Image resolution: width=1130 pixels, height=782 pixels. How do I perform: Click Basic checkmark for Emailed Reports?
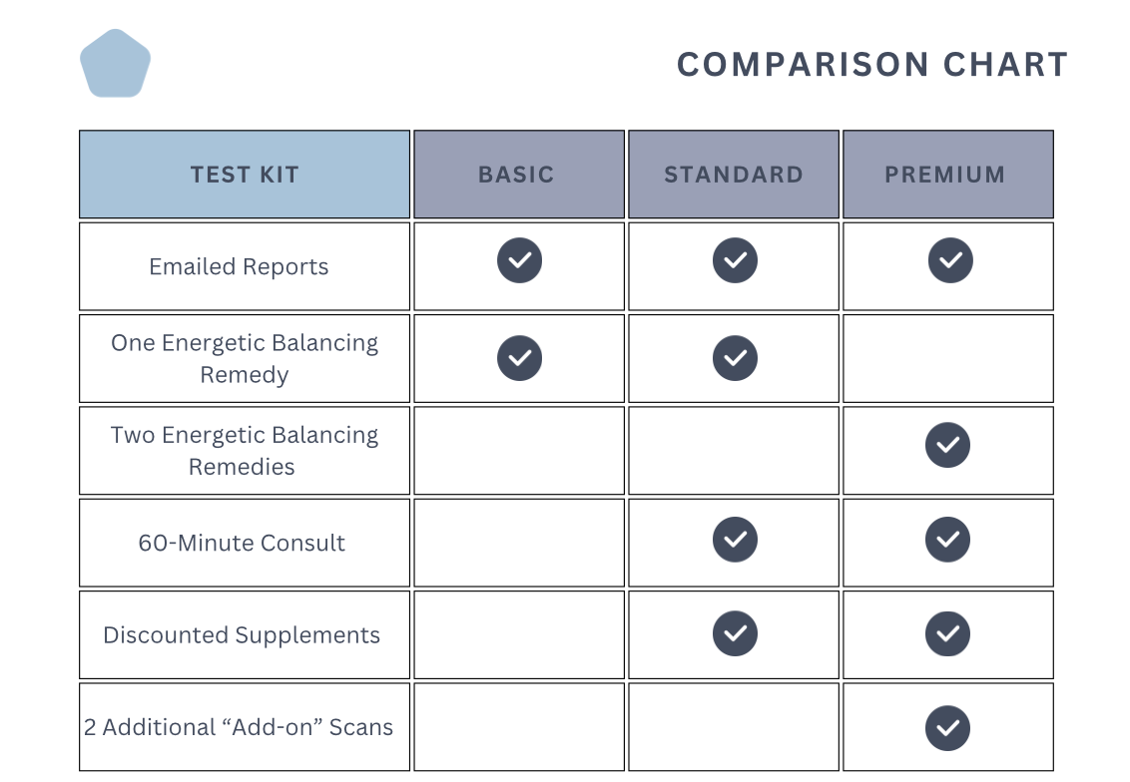pos(519,261)
